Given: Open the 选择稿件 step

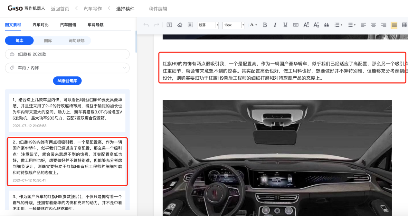Looking at the screenshot, I should [125, 9].
